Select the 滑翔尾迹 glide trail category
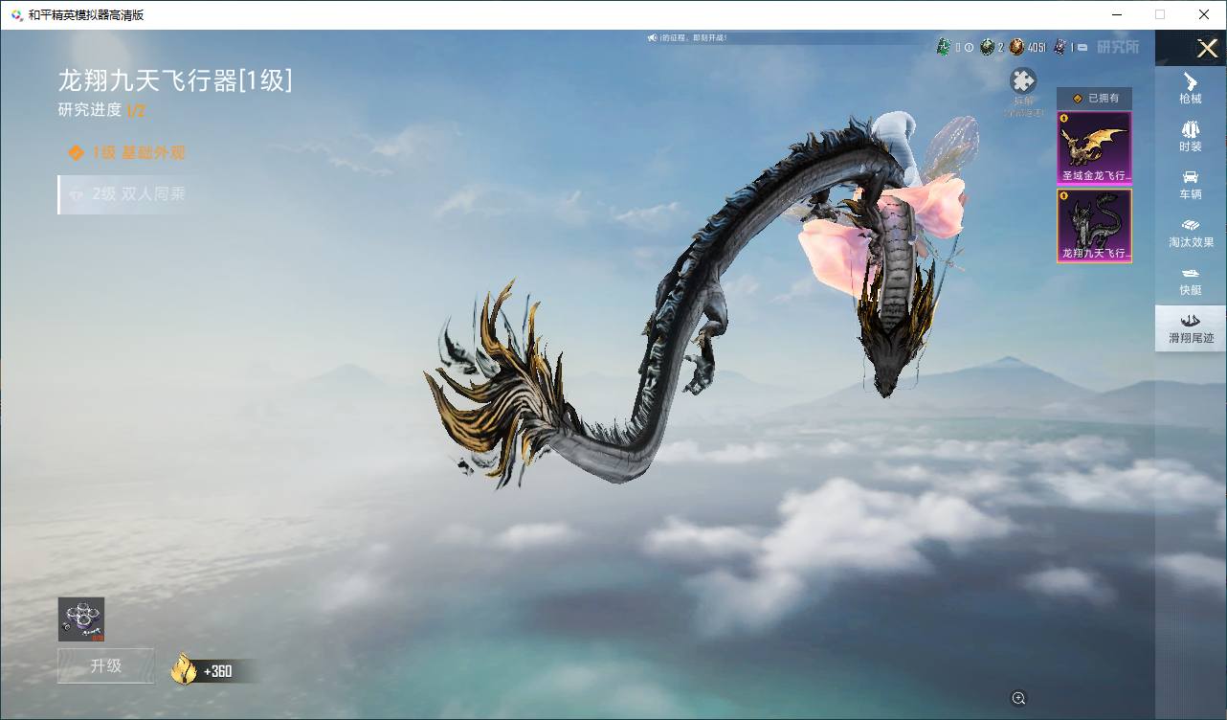 point(1191,328)
